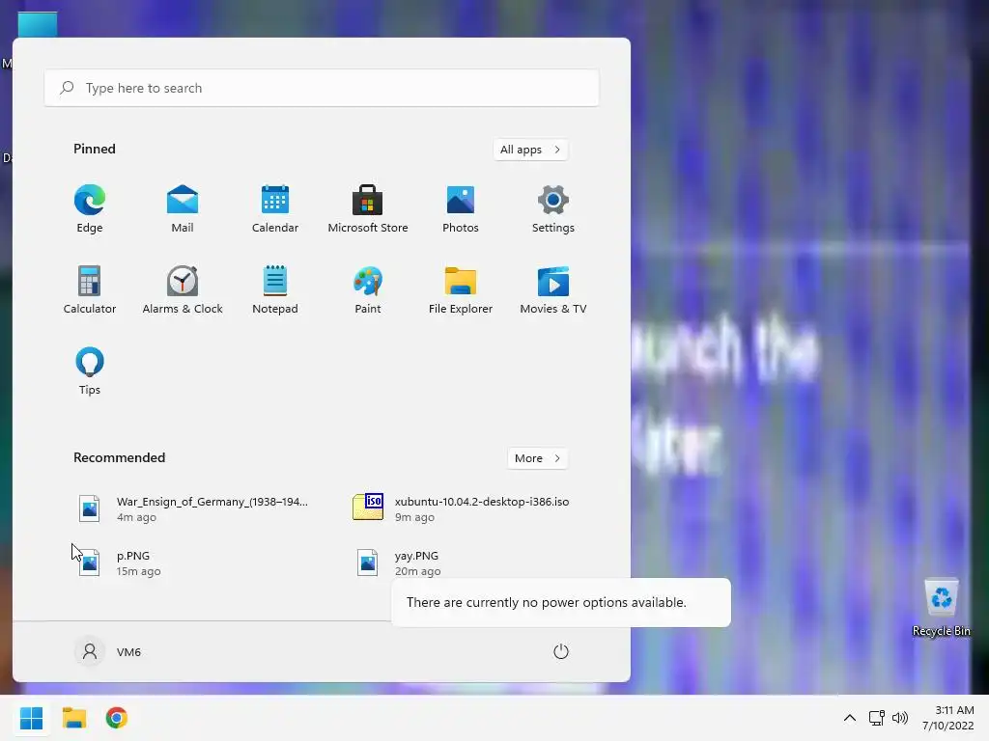Launch Movies & TV

tap(553, 289)
